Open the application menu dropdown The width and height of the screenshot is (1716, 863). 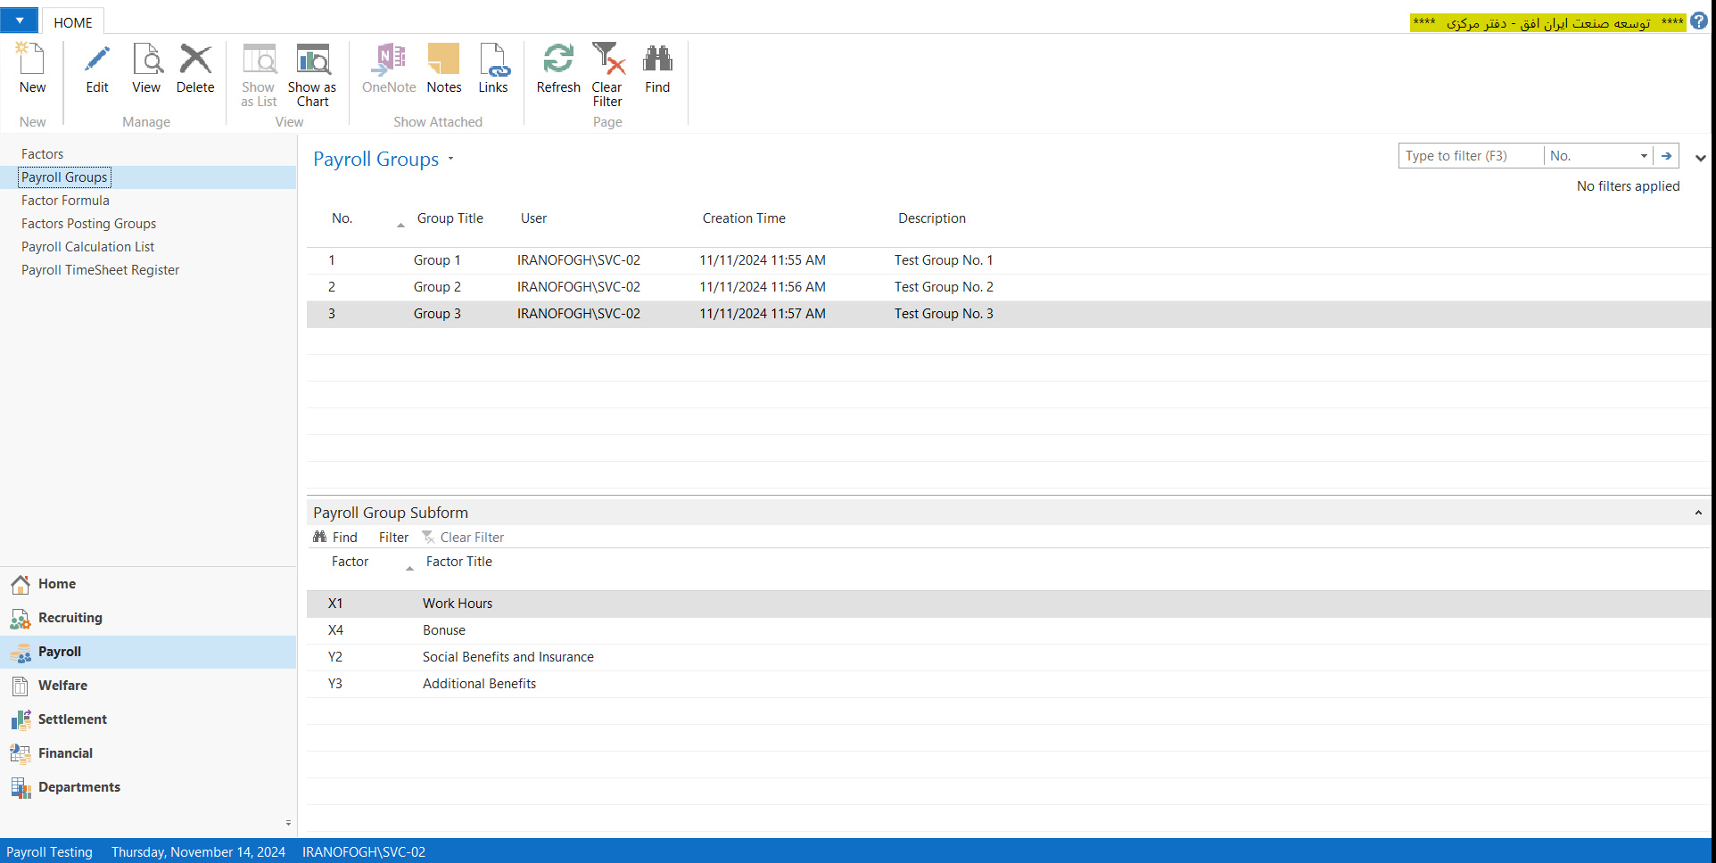(20, 21)
